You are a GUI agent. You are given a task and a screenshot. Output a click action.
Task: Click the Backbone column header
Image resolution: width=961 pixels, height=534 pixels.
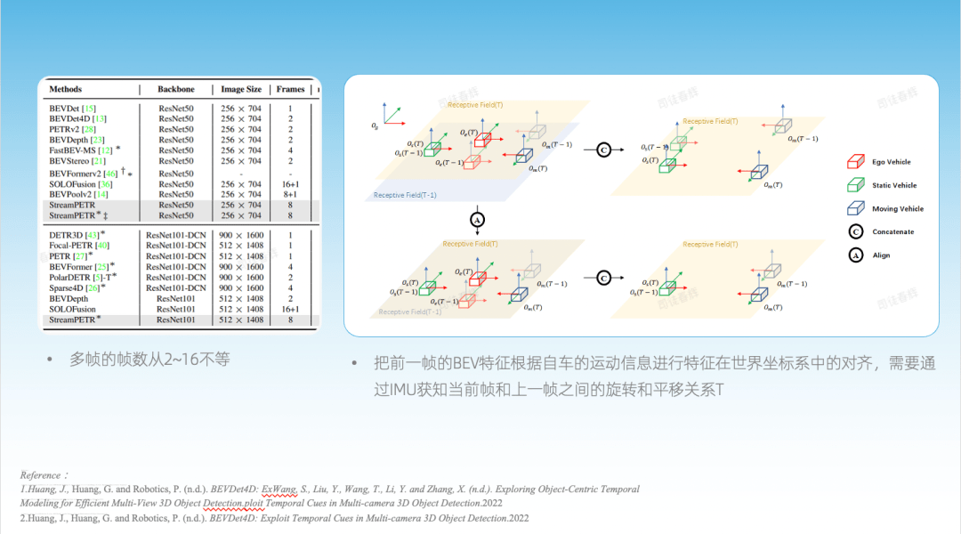tap(176, 89)
